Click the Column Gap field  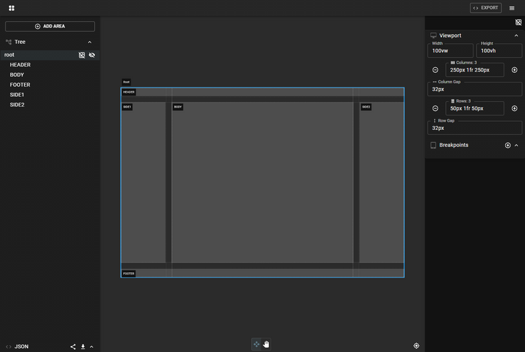475,89
